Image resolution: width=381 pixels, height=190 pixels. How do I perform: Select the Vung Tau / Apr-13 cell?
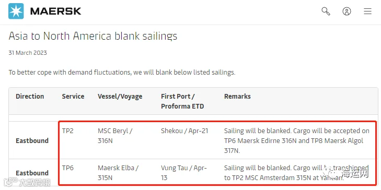coord(183,173)
